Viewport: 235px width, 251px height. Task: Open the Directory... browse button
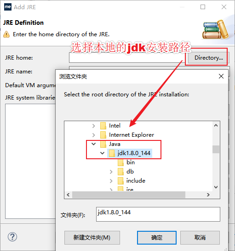point(208,58)
